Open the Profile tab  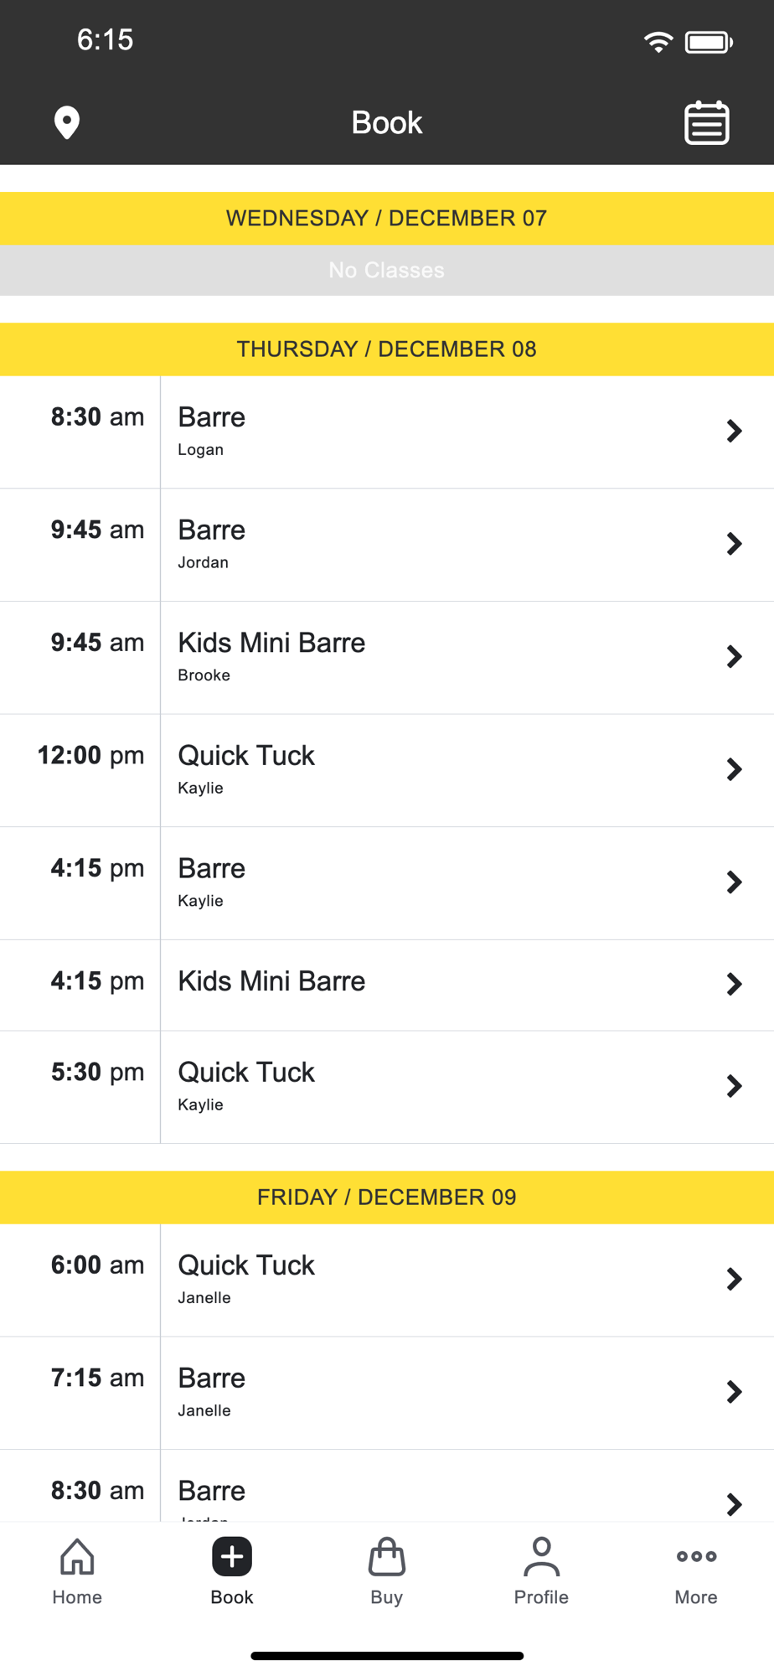tap(541, 1571)
